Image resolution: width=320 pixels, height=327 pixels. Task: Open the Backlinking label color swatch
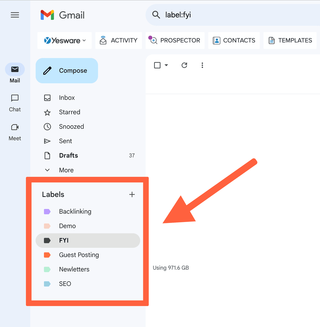(x=47, y=211)
